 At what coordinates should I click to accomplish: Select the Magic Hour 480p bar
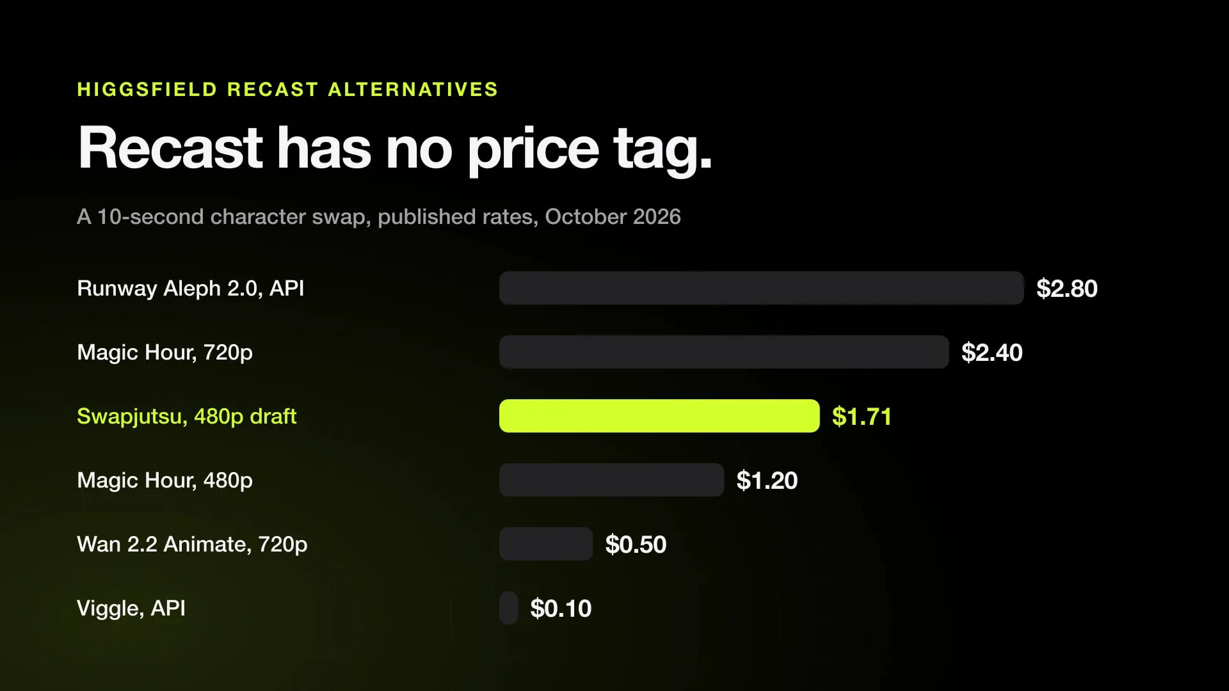[611, 480]
